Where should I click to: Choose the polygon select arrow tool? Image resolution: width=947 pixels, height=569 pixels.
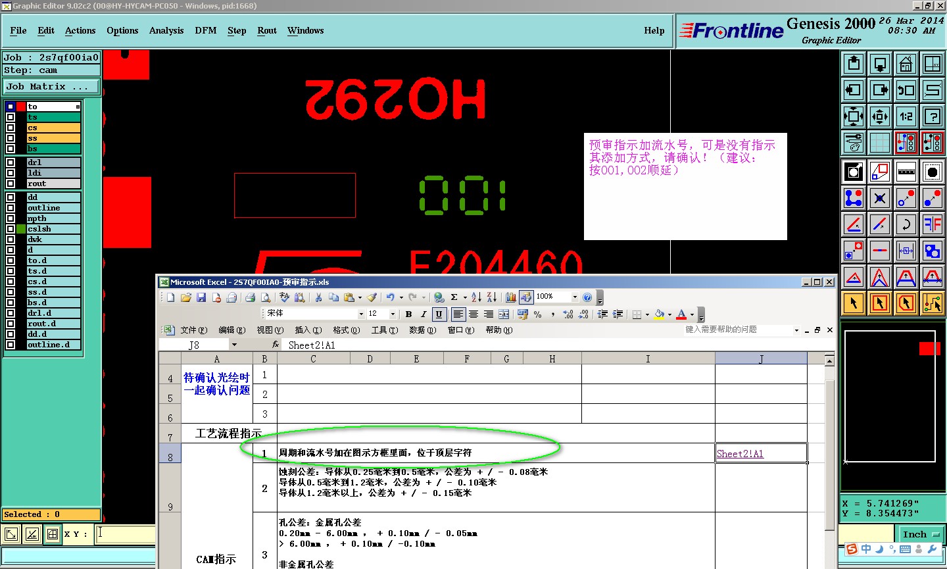pyautogui.click(x=906, y=303)
